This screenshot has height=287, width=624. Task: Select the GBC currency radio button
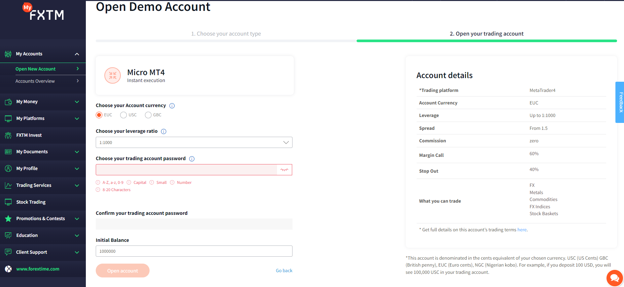pos(148,115)
